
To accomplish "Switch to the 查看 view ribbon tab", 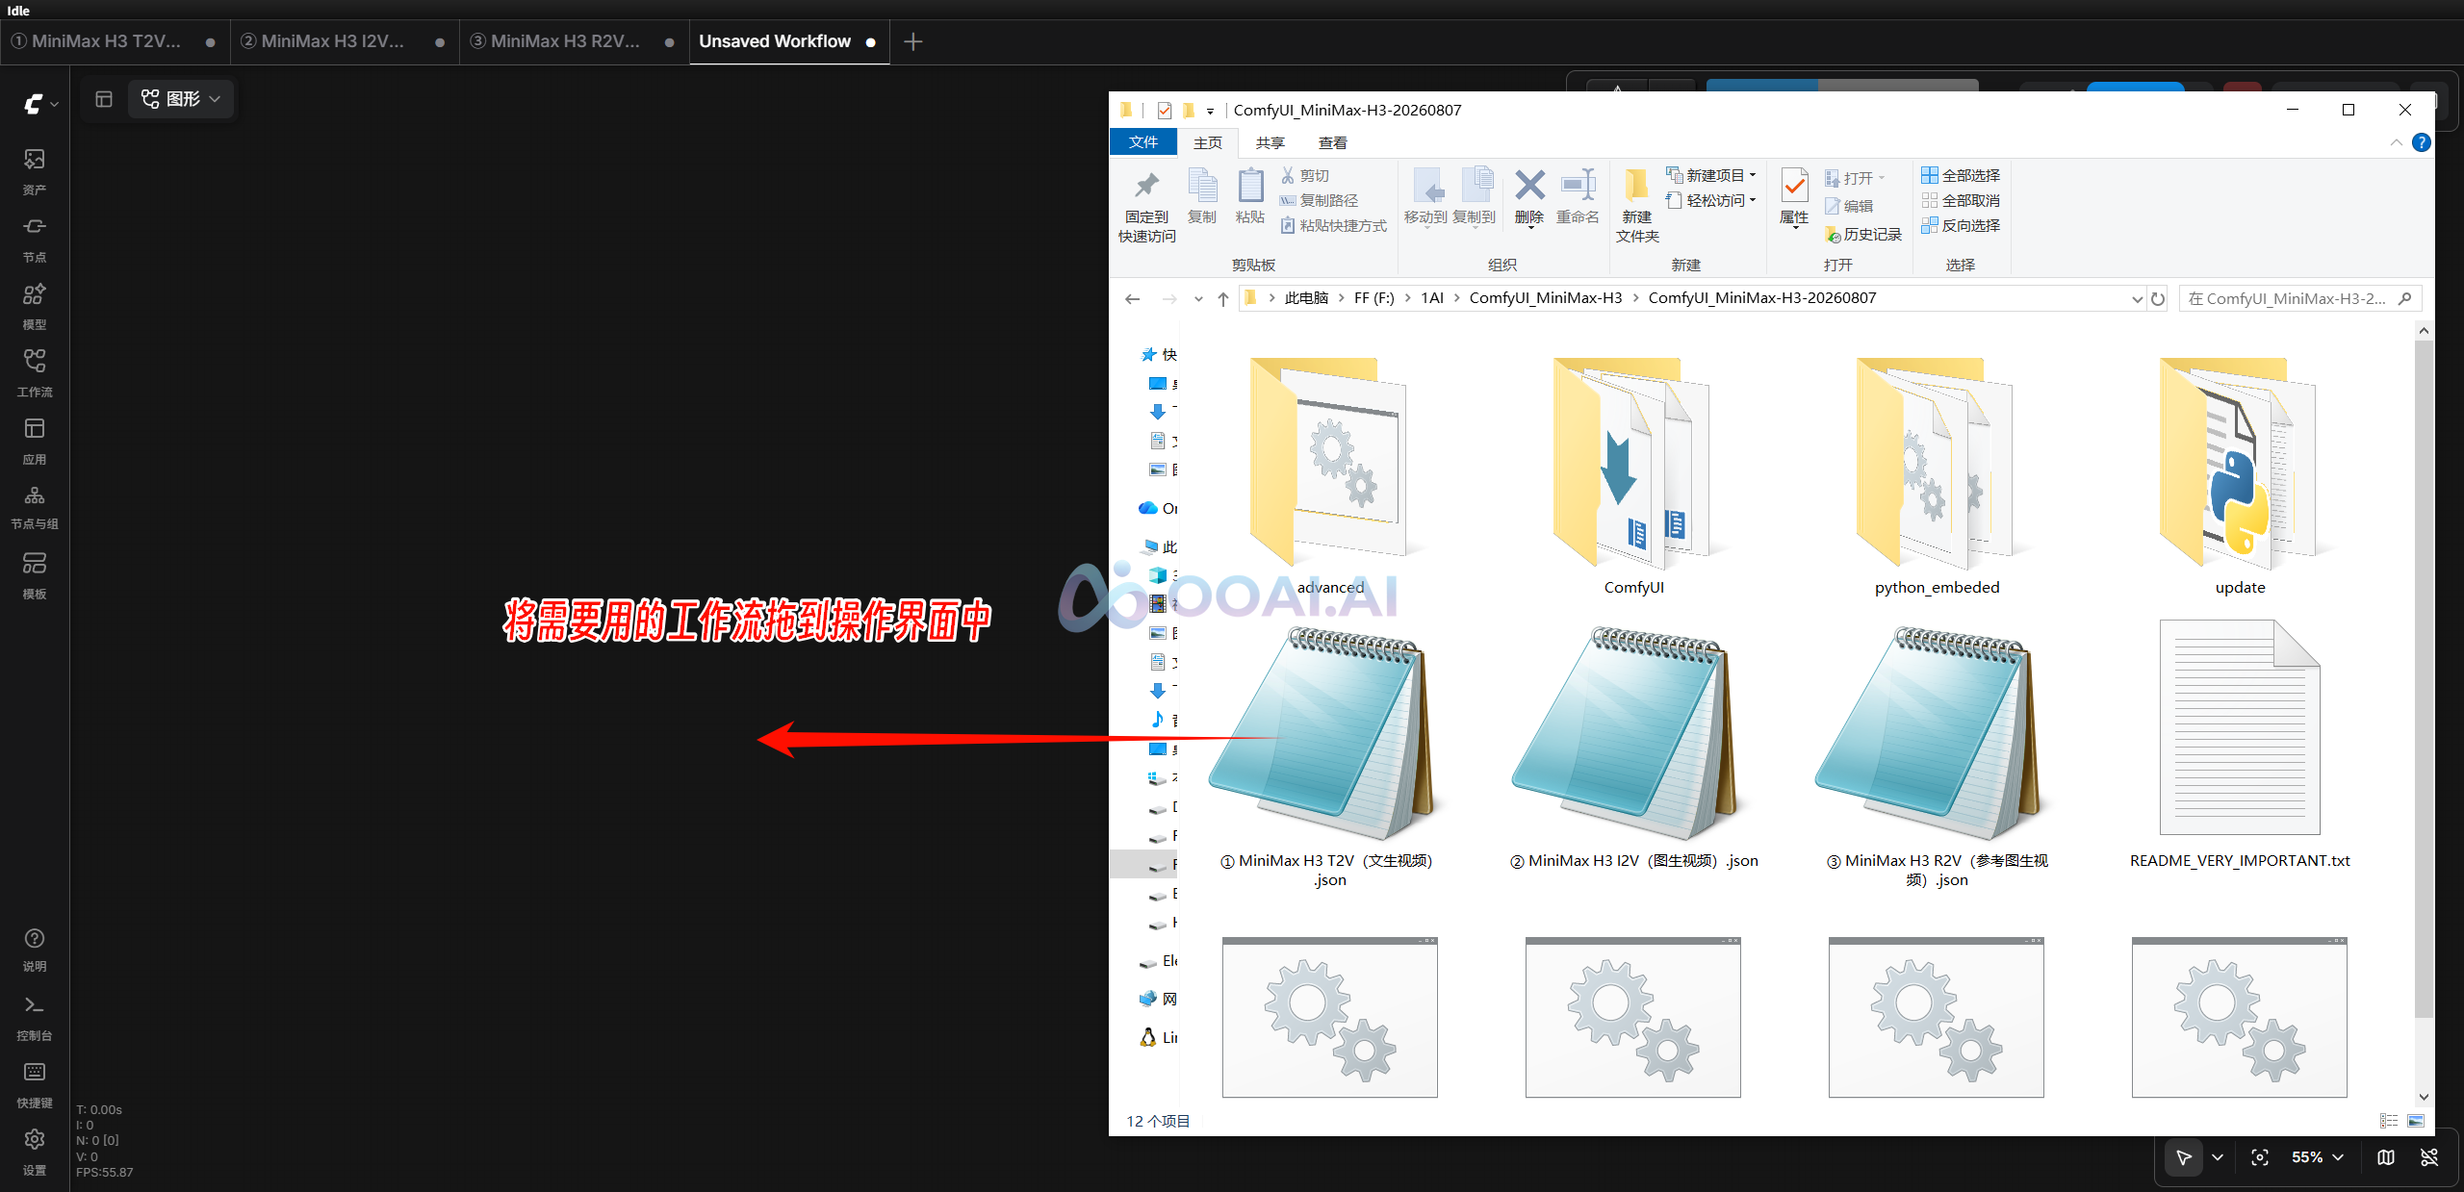I will (1332, 142).
